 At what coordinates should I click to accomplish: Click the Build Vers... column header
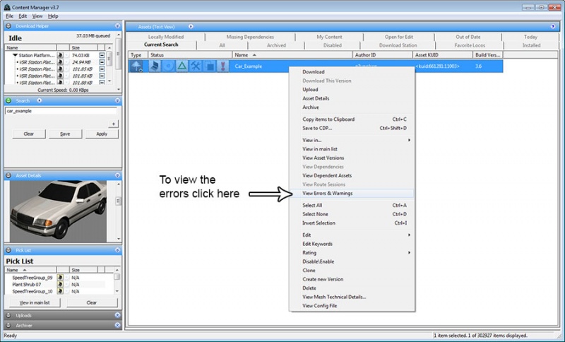487,55
